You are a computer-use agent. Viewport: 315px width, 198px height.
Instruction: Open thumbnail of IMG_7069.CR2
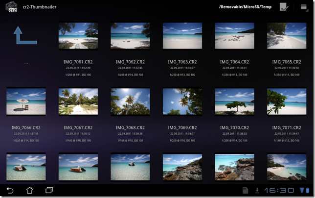pyautogui.click(x=182, y=101)
